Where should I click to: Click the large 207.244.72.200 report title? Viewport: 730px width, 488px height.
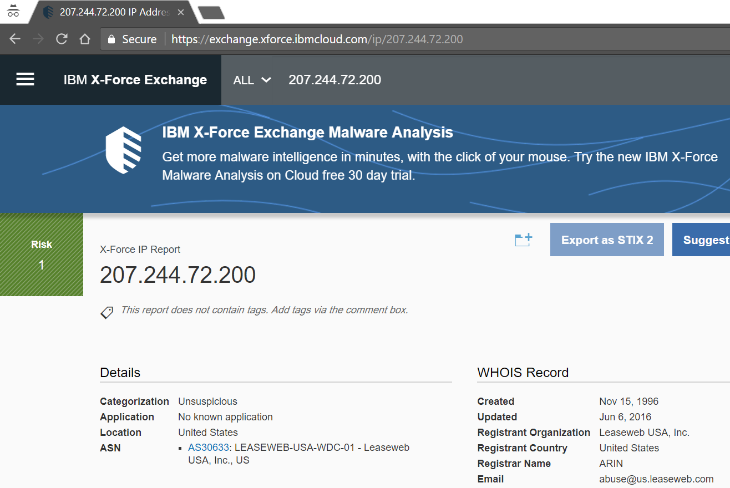click(x=178, y=274)
